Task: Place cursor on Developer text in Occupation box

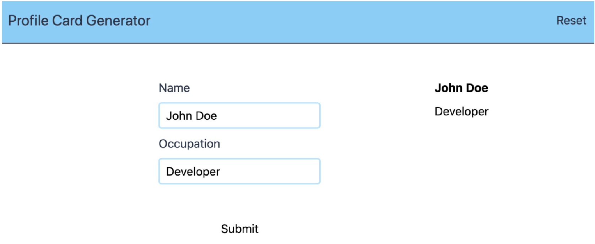Action: coord(193,172)
